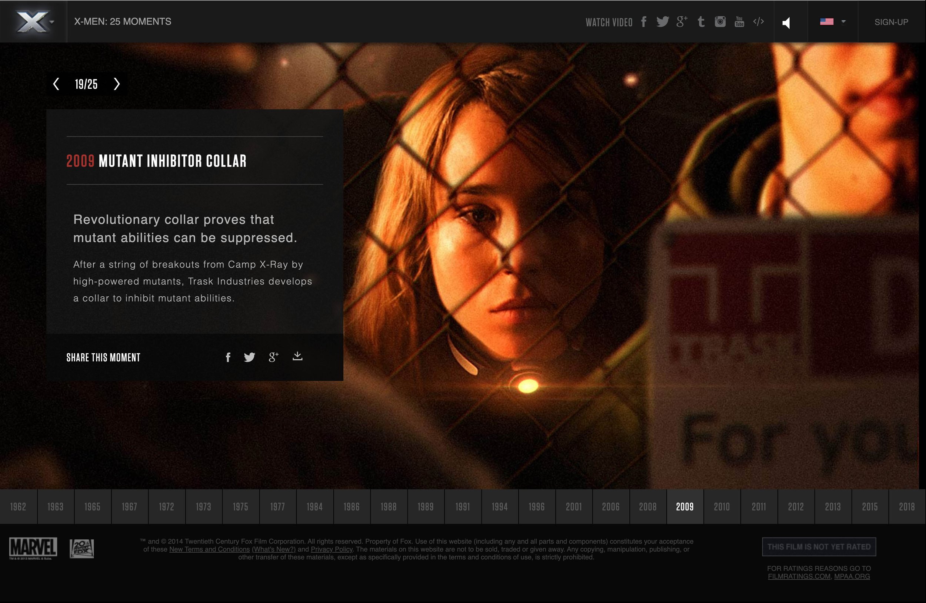Viewport: 926px width, 603px height.
Task: Select 2013 on the timeline
Action: click(x=833, y=507)
